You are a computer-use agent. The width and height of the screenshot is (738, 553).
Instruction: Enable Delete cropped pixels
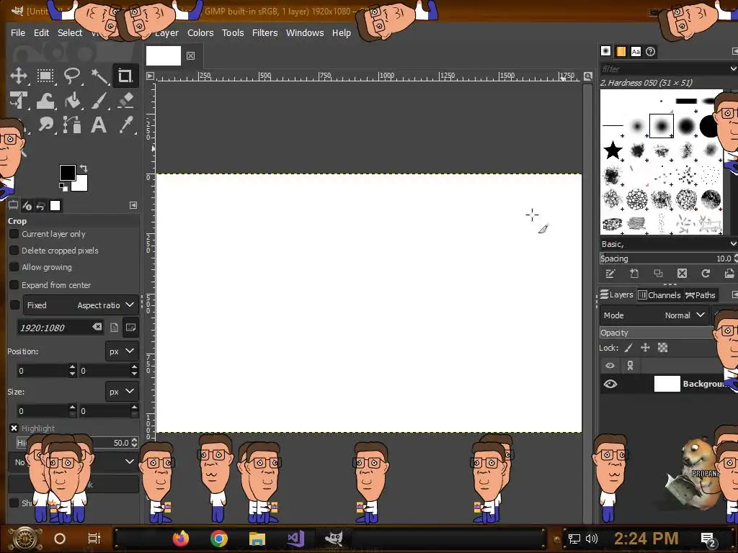[14, 250]
